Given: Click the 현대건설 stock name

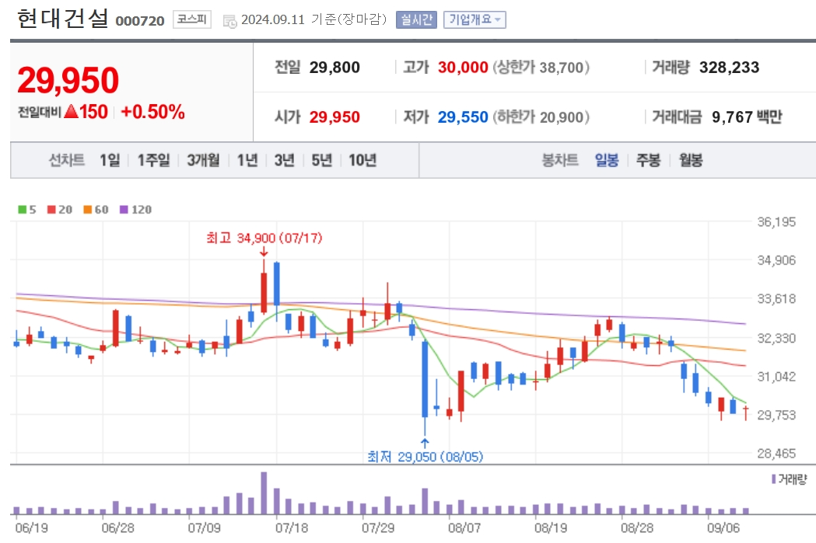Looking at the screenshot, I should tap(62, 18).
